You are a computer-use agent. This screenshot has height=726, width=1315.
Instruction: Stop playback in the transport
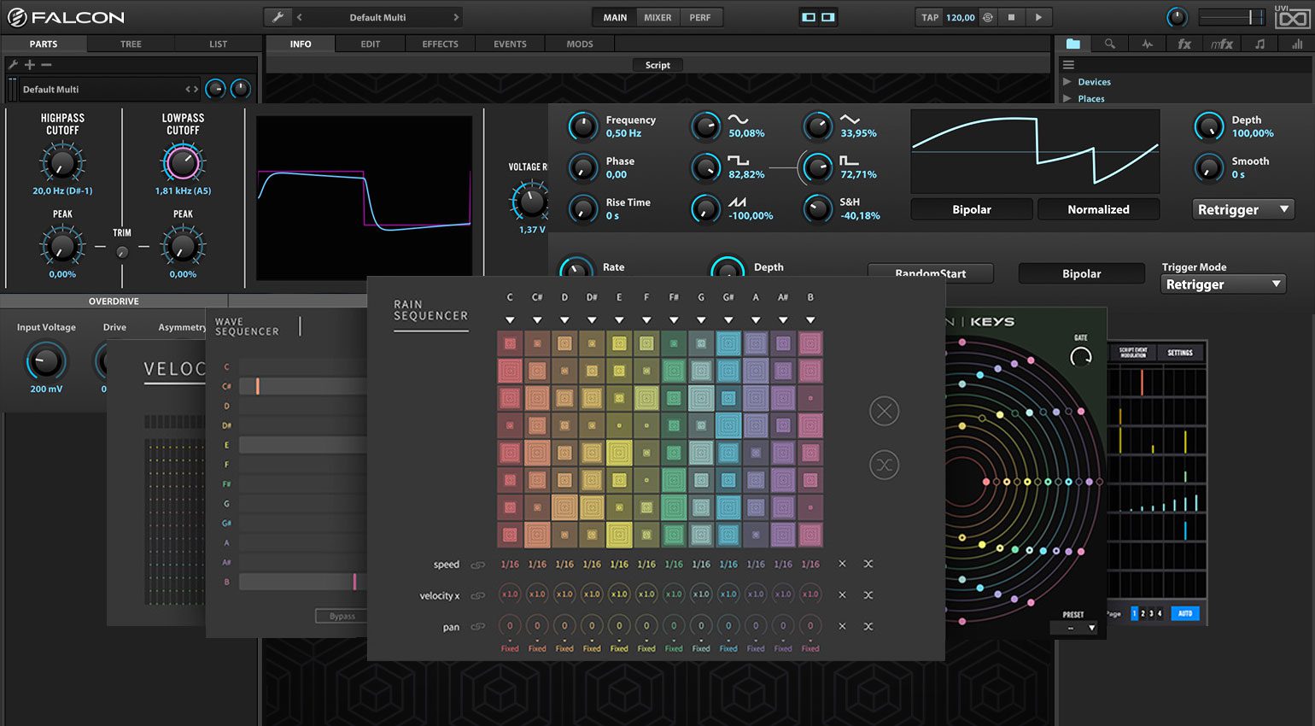1012,17
